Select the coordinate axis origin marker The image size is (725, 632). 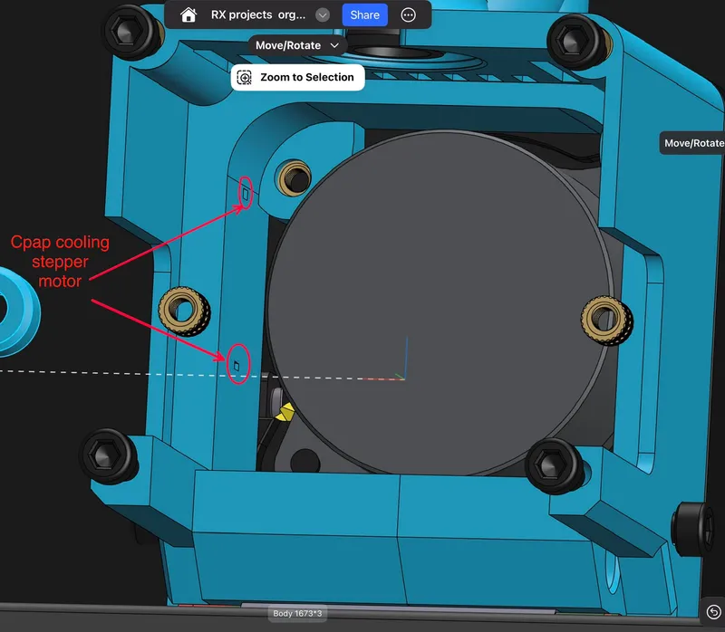pos(405,379)
